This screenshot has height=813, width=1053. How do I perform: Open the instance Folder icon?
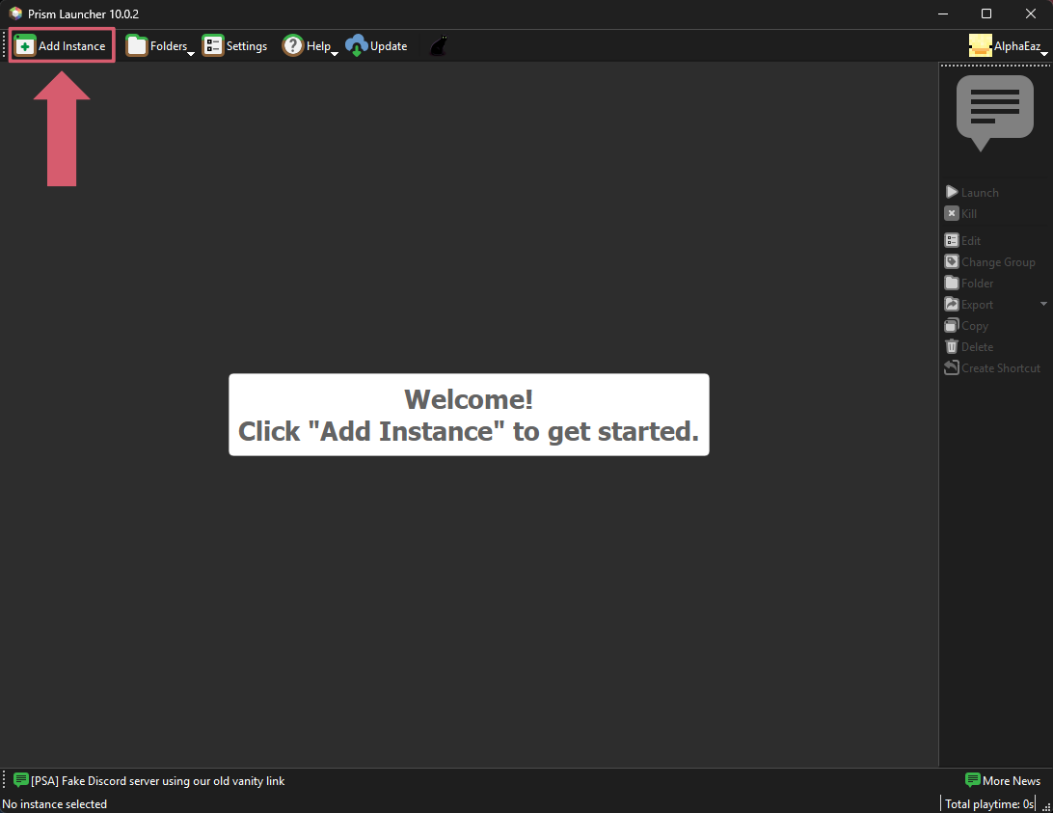coord(951,283)
